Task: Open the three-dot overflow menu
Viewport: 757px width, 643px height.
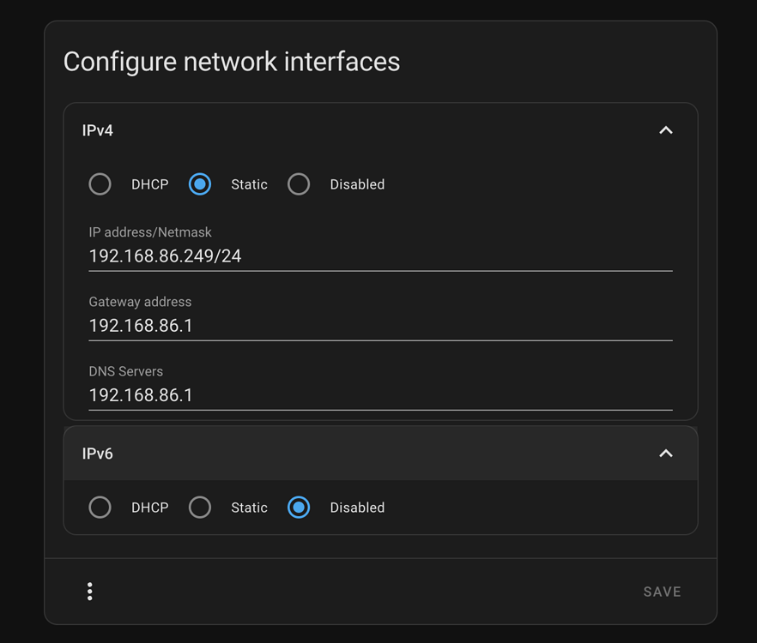Action: (x=90, y=591)
